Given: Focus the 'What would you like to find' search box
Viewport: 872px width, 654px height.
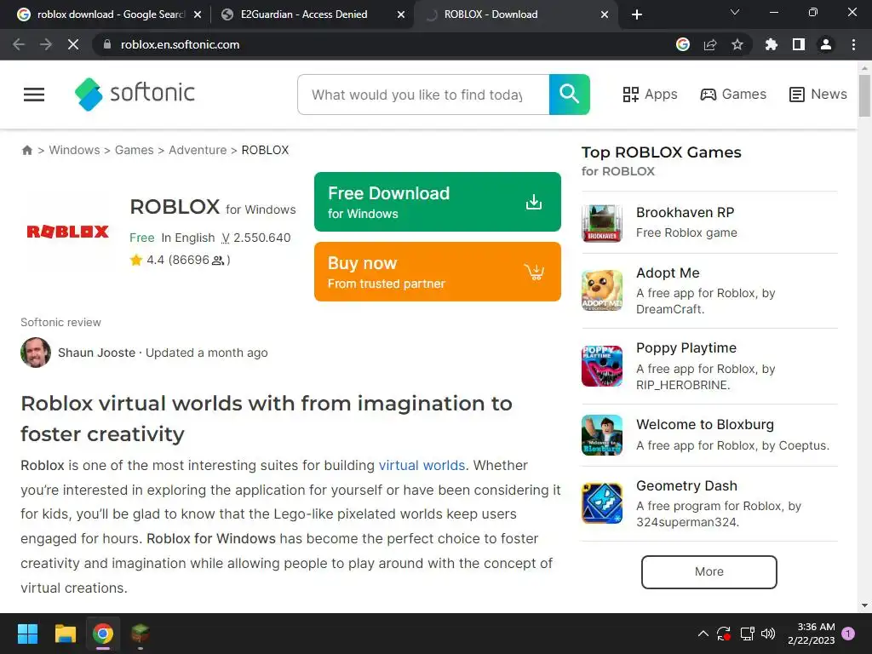Looking at the screenshot, I should click(423, 95).
